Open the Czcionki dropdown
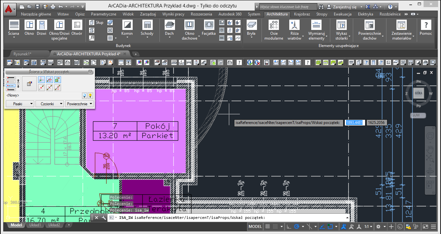This screenshot has width=441, height=234. [x=49, y=104]
